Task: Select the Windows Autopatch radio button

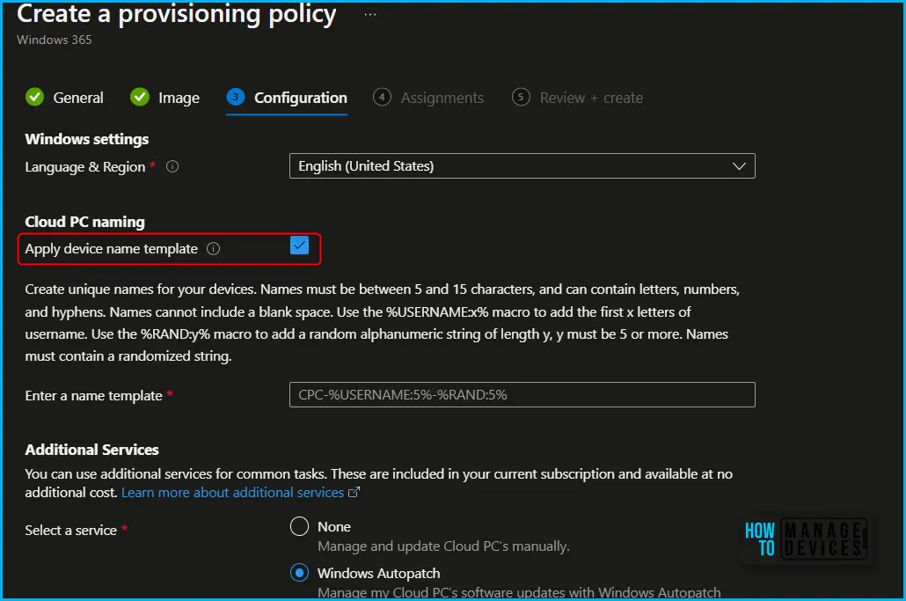Action: click(x=299, y=573)
